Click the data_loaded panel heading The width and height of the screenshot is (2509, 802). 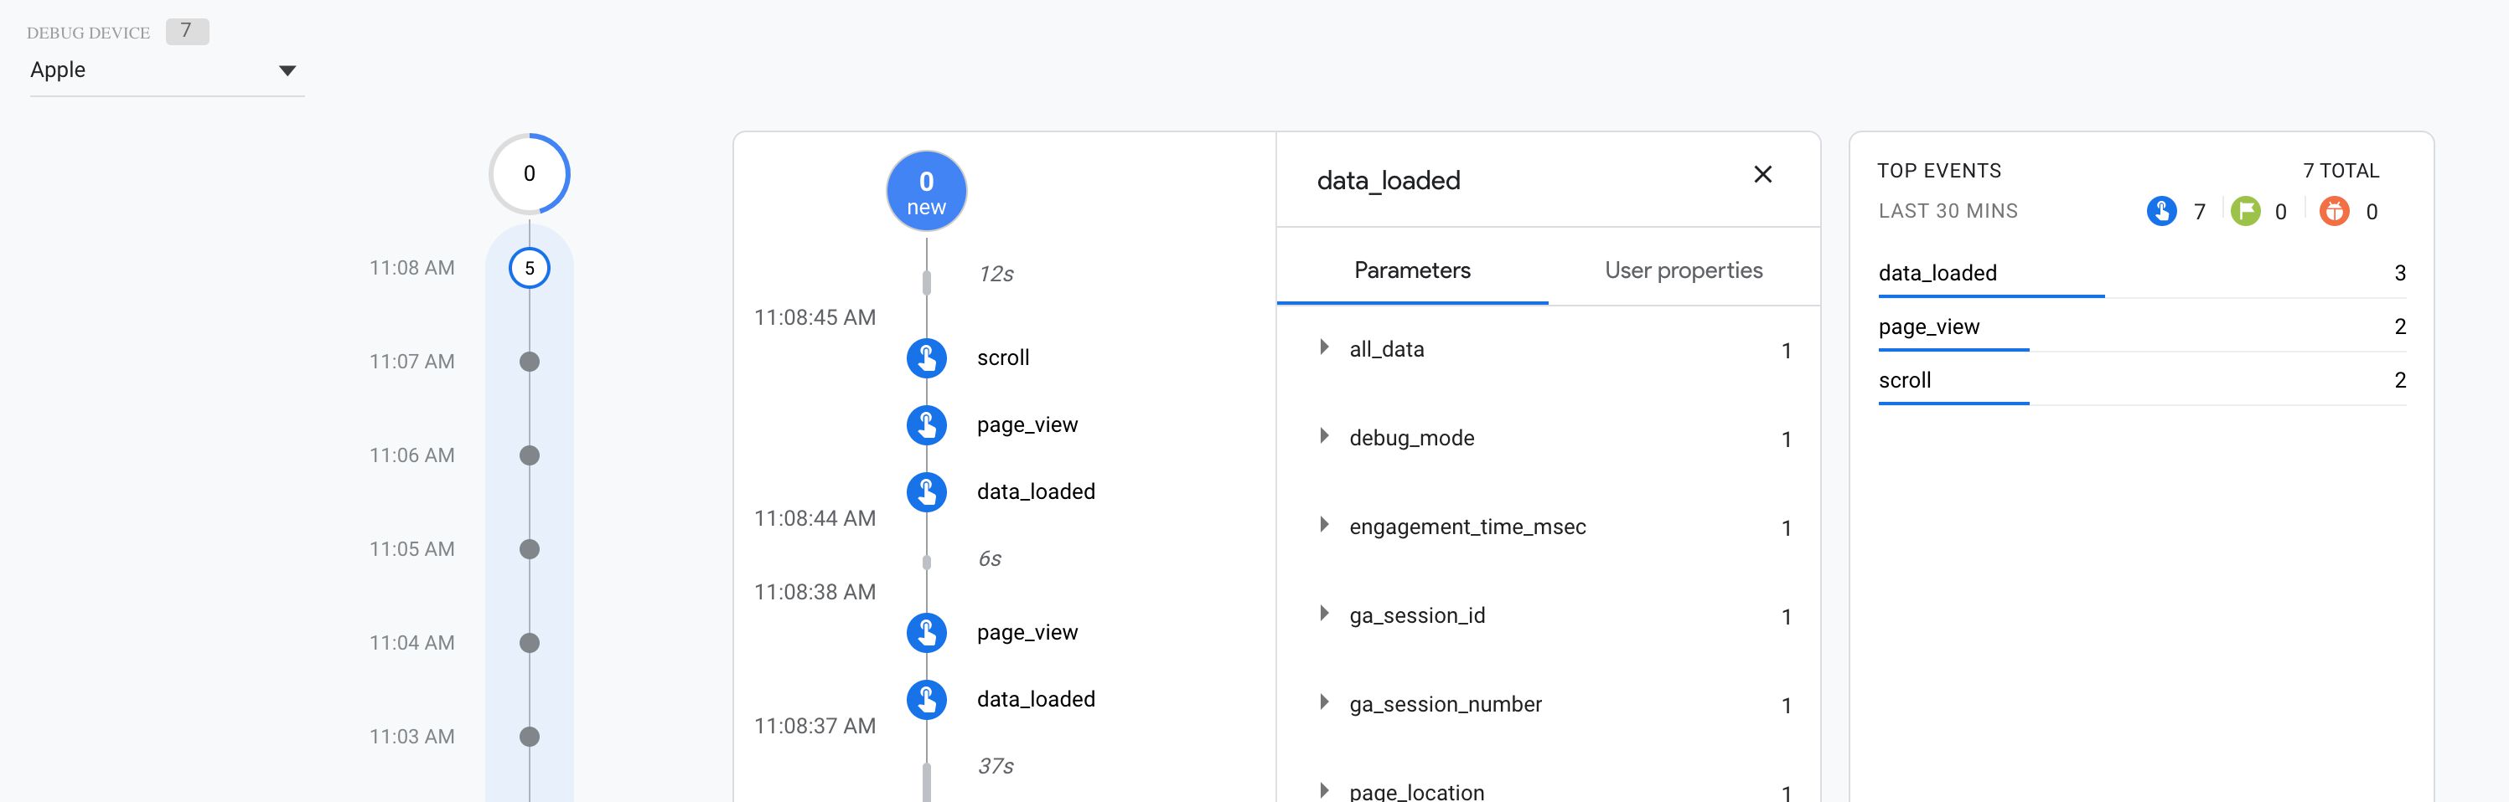(1388, 180)
